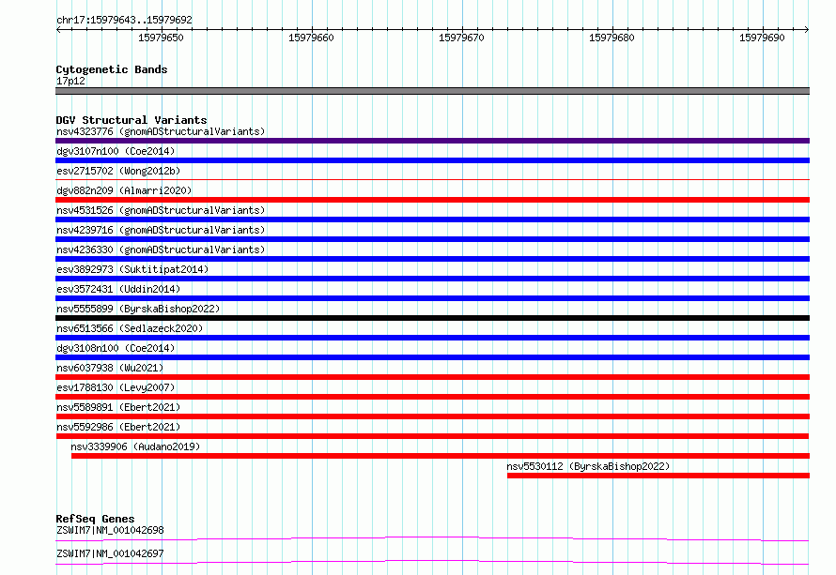Viewport: 836px width, 575px height.
Task: Open ZSWIM7|NM_001042698 transcript label
Action: pos(110,530)
